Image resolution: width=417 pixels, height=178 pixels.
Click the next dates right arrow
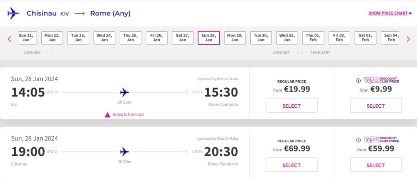(x=408, y=39)
